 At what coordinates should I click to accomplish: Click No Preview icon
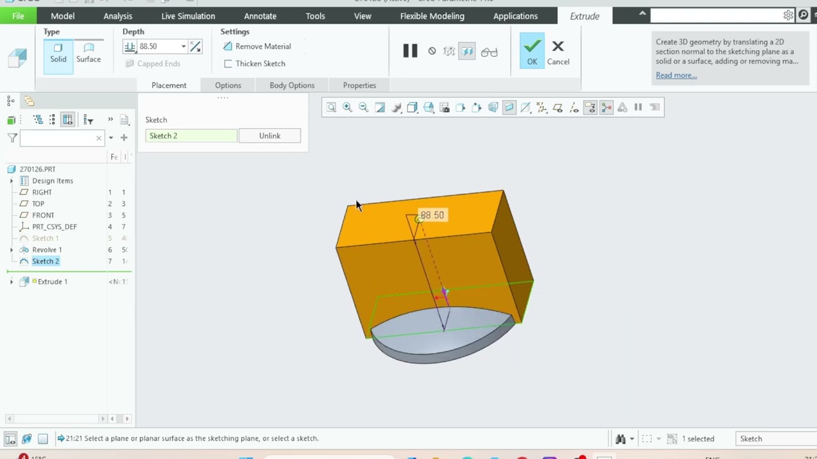point(432,52)
